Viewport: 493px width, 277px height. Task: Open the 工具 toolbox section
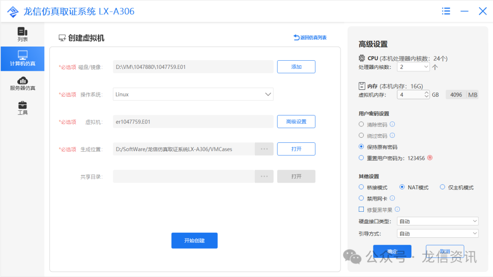(x=22, y=108)
